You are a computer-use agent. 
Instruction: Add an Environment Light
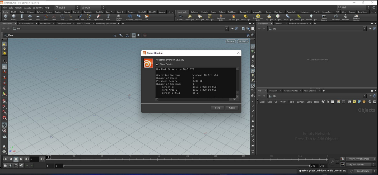click(258, 18)
